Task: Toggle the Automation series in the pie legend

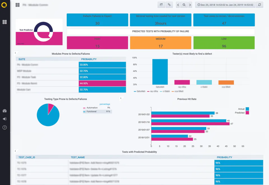Action: [x=92, y=108]
